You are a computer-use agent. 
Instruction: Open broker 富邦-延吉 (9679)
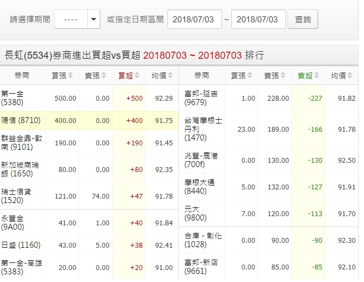pyautogui.click(x=201, y=98)
